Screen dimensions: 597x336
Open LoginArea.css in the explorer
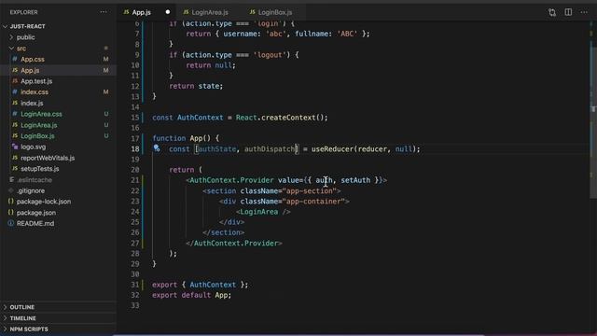point(41,114)
